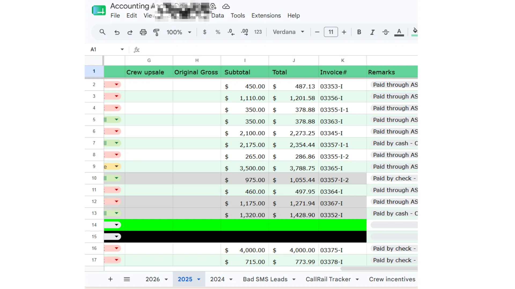
Task: Open the status dropdown in row 2
Action: tap(116, 85)
